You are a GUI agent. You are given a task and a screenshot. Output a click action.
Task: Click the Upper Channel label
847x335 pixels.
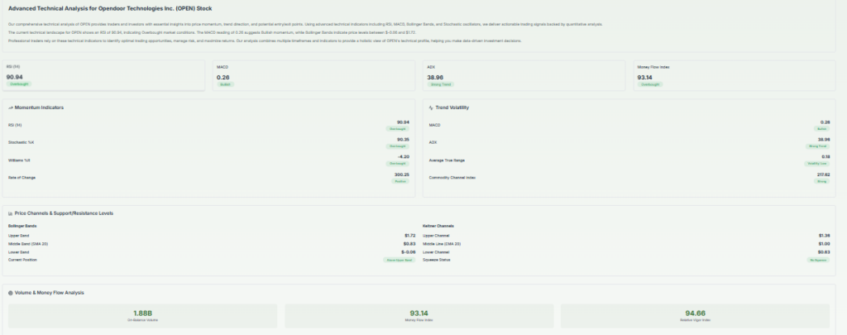(436, 236)
